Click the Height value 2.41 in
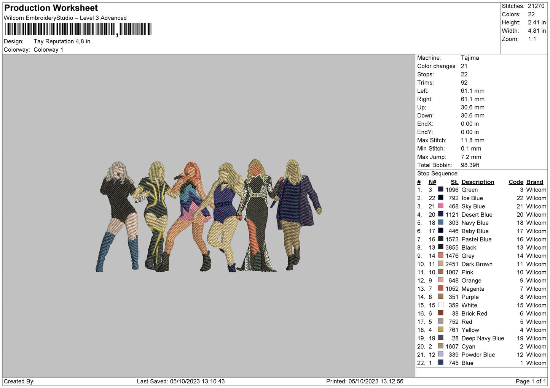 point(537,22)
